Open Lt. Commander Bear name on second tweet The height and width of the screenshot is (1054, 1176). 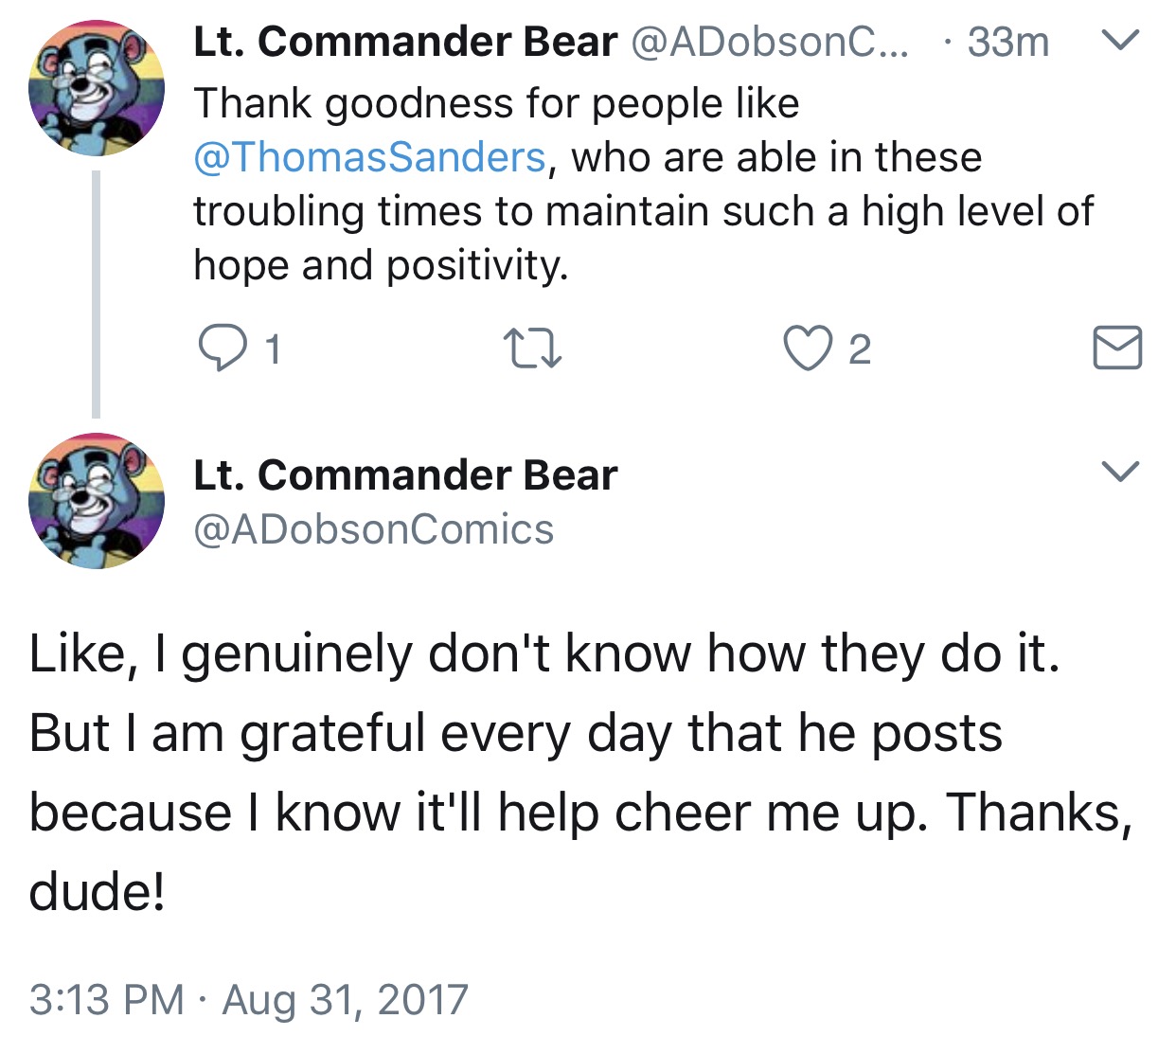tap(405, 474)
